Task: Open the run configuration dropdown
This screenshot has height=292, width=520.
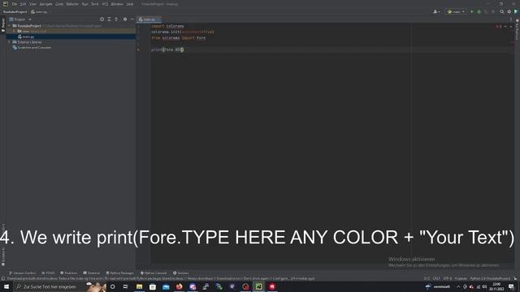Action: pyautogui.click(x=456, y=11)
